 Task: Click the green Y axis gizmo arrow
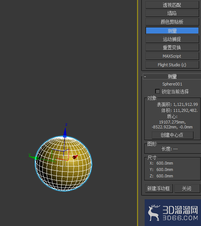tap(34, 158)
